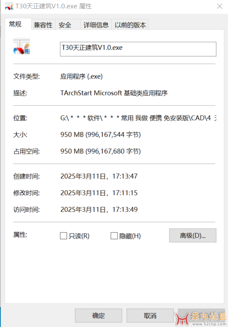Tick the 隐藏(H) checkbox
The image size is (228, 327).
(114, 236)
